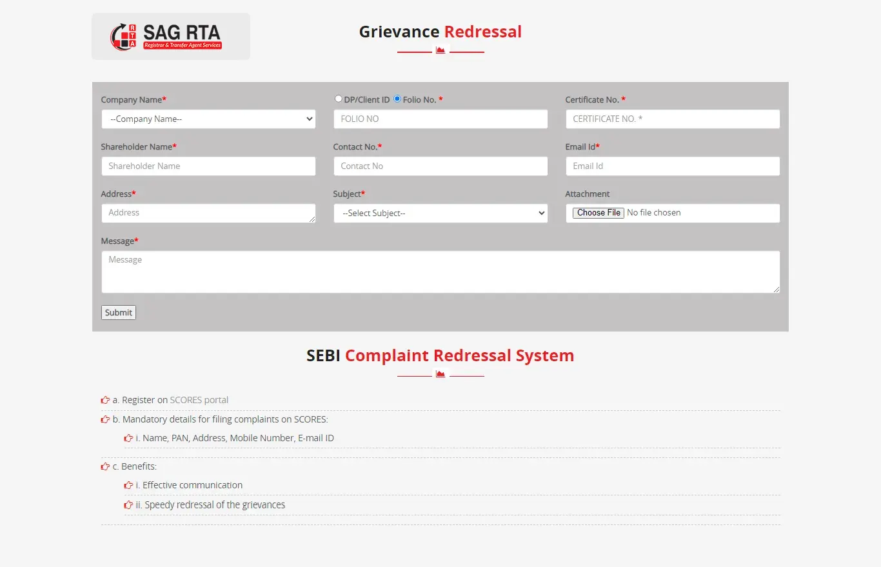Viewport: 881px width, 567px height.
Task: Click the hand icon beside Benefits
Action: click(x=105, y=466)
